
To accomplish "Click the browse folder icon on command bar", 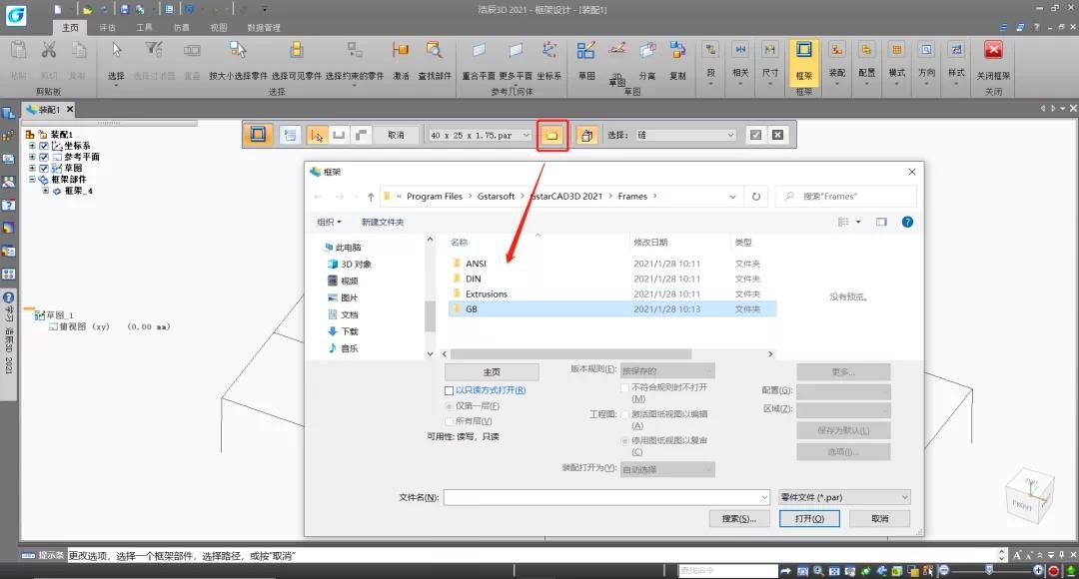I will click(551, 136).
